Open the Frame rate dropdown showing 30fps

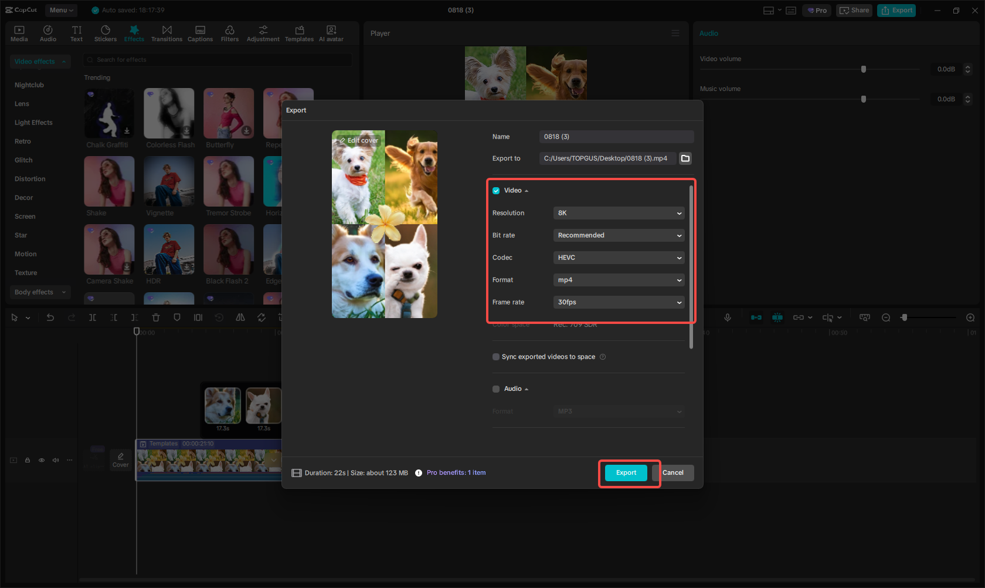(x=619, y=302)
